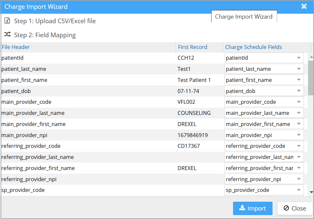Open the referring_provider_code mapping dropdown
The width and height of the screenshot is (314, 219).
(264, 146)
